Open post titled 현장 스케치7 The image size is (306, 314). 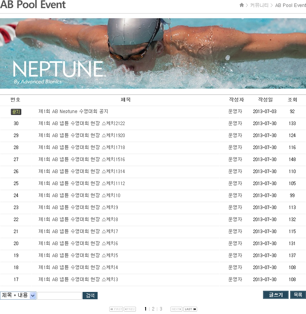(x=78, y=232)
